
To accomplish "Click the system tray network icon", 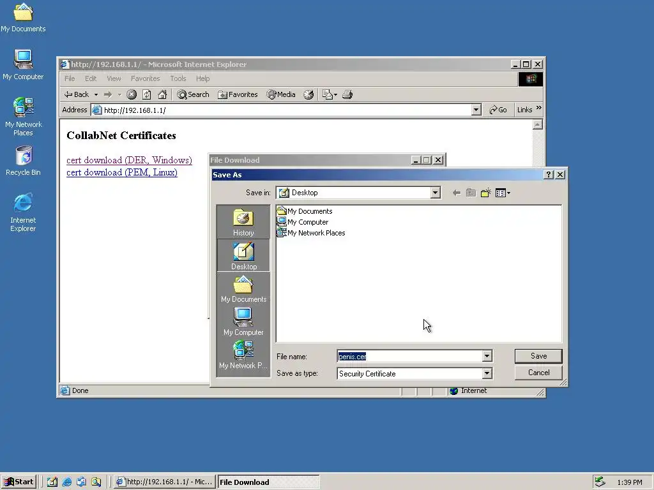I will [600, 482].
